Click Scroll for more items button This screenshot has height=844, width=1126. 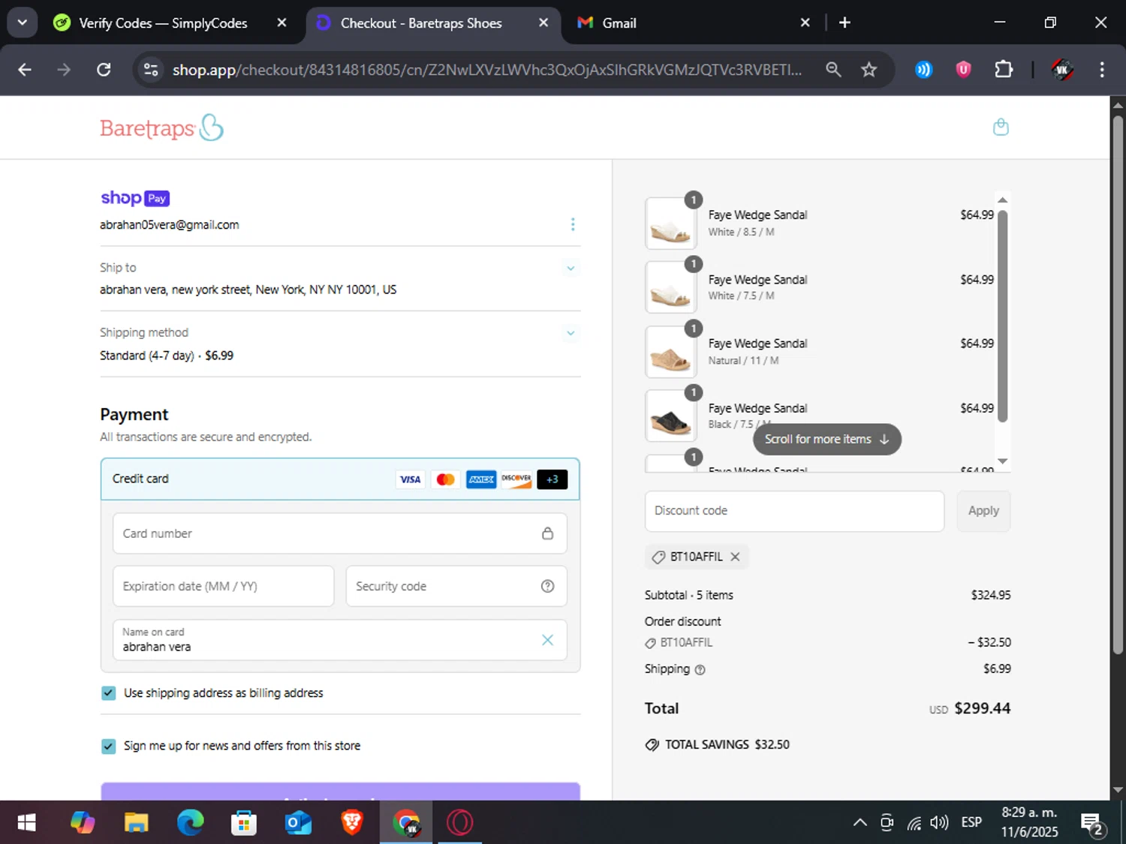point(826,439)
